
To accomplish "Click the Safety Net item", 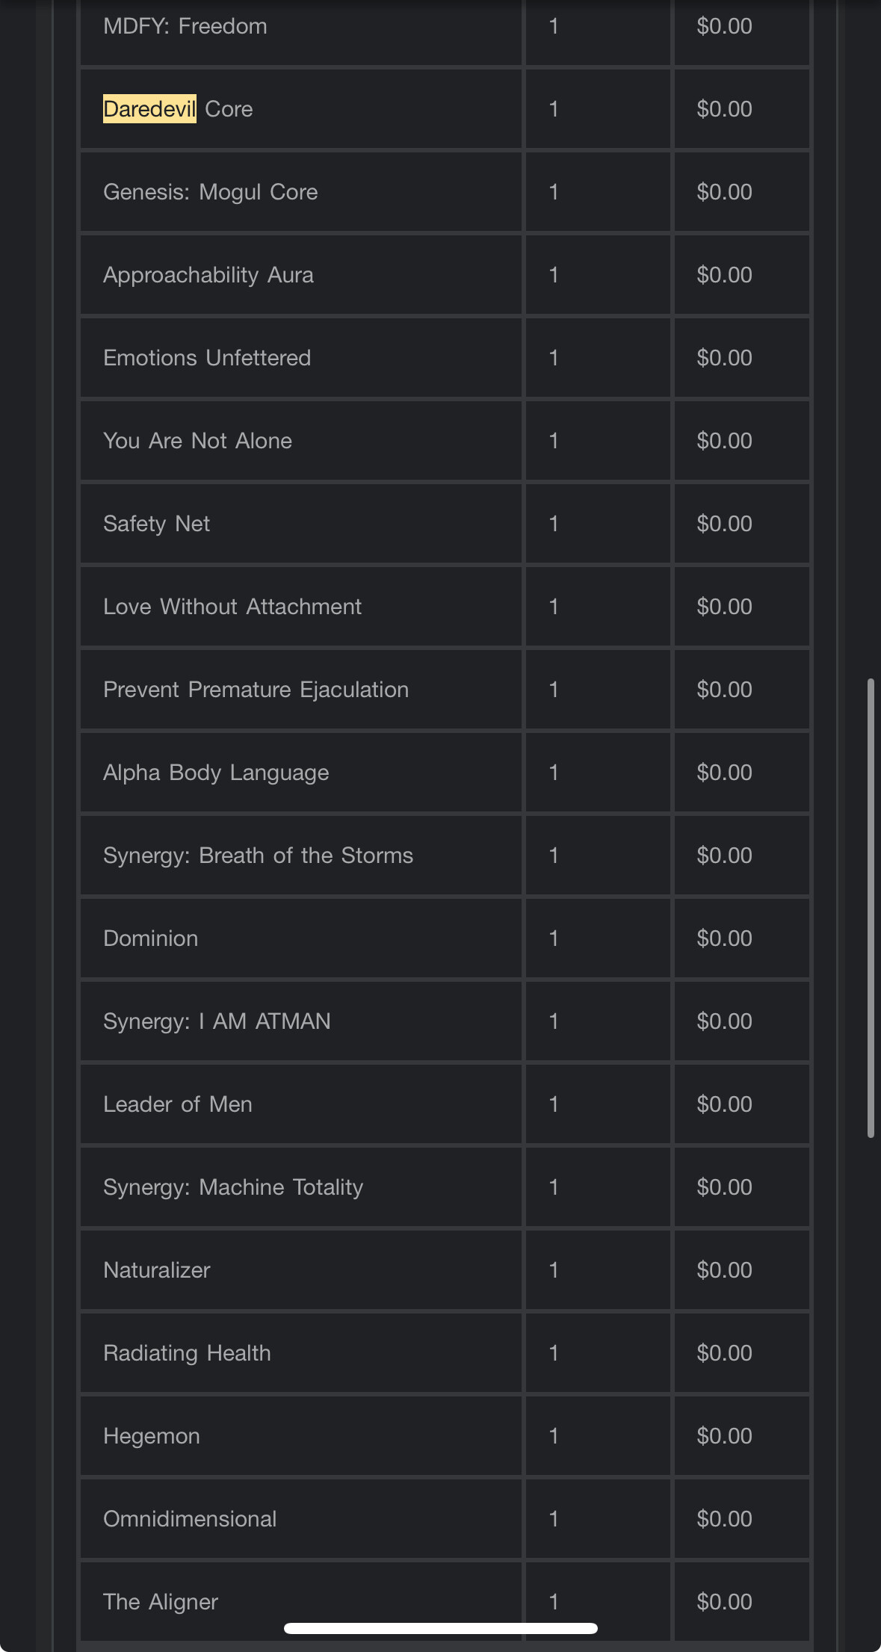I will (156, 524).
